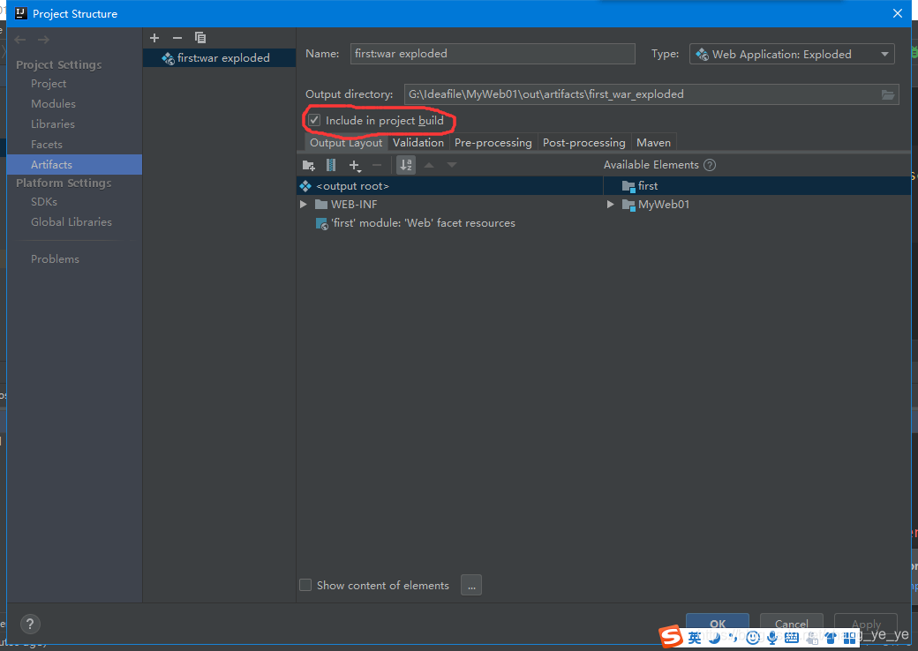Remove selected artifact with minus icon
Screen dimensions: 918x651
point(177,38)
